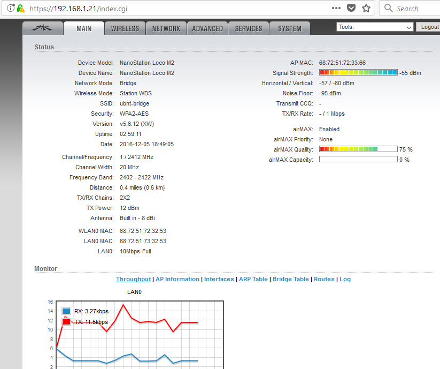Click the search magnifier icon

389,8
